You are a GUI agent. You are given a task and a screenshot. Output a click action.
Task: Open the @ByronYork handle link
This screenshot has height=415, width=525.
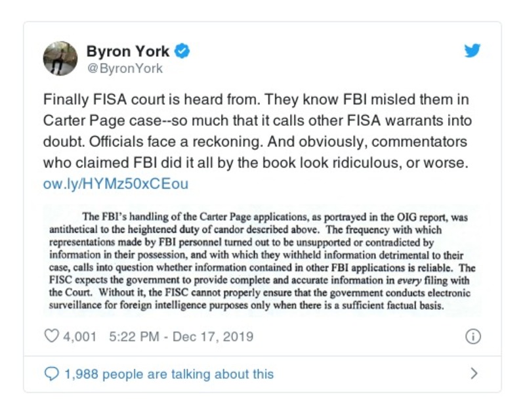(125, 68)
